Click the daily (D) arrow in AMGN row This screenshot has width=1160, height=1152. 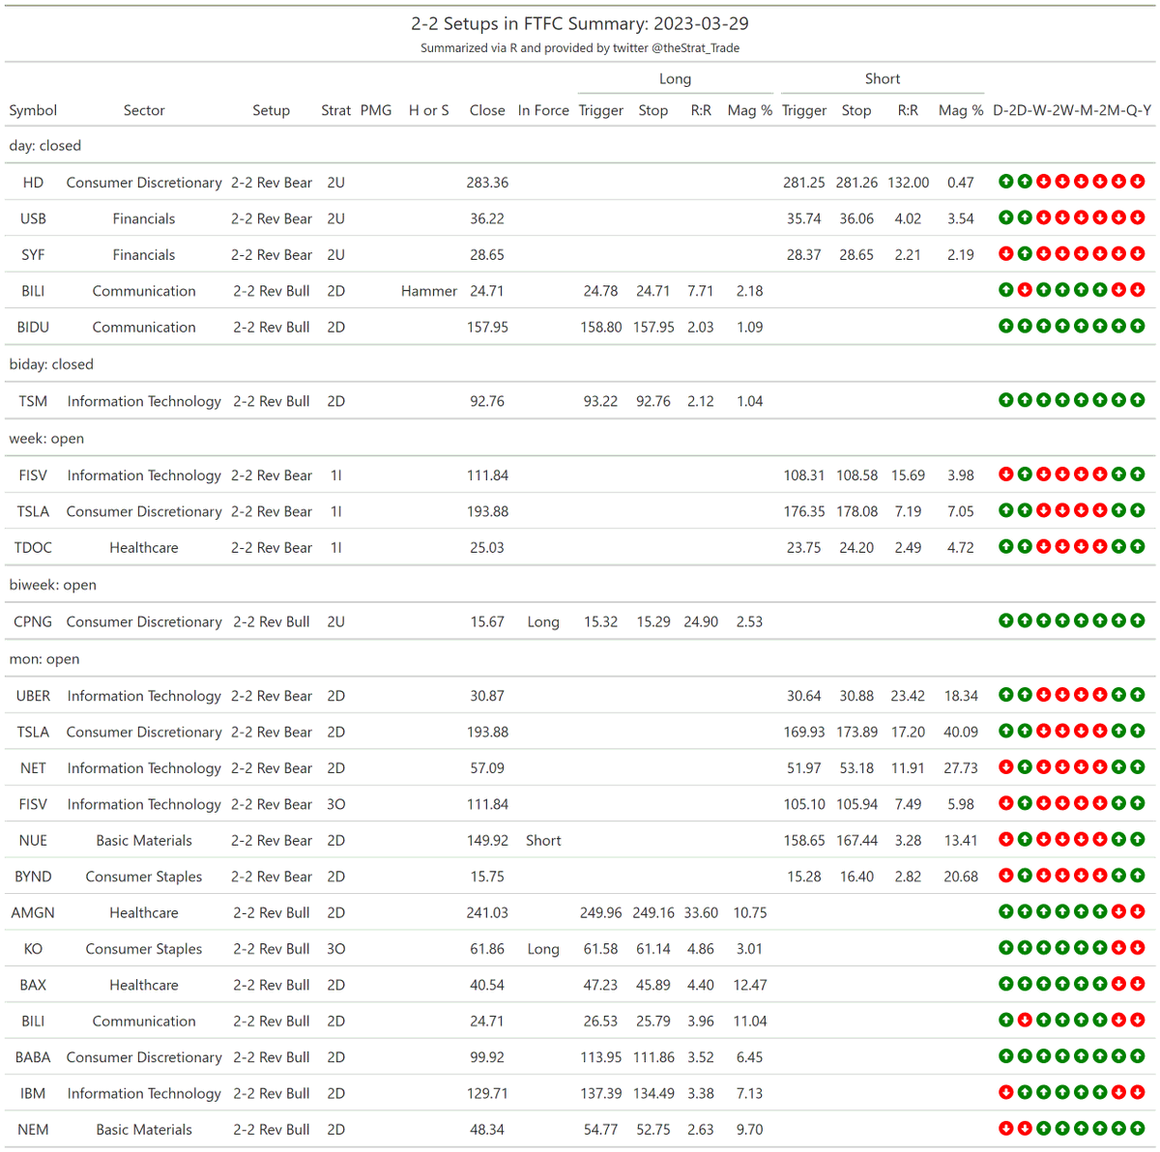click(x=1006, y=911)
